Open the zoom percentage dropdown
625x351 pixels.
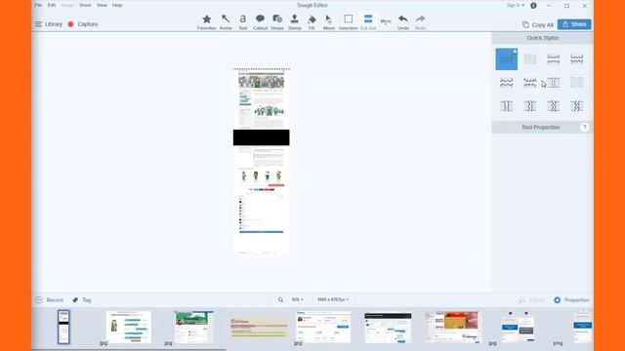coord(297,299)
